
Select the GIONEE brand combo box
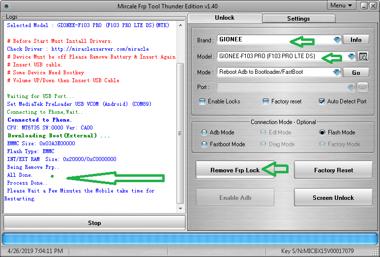coord(279,39)
